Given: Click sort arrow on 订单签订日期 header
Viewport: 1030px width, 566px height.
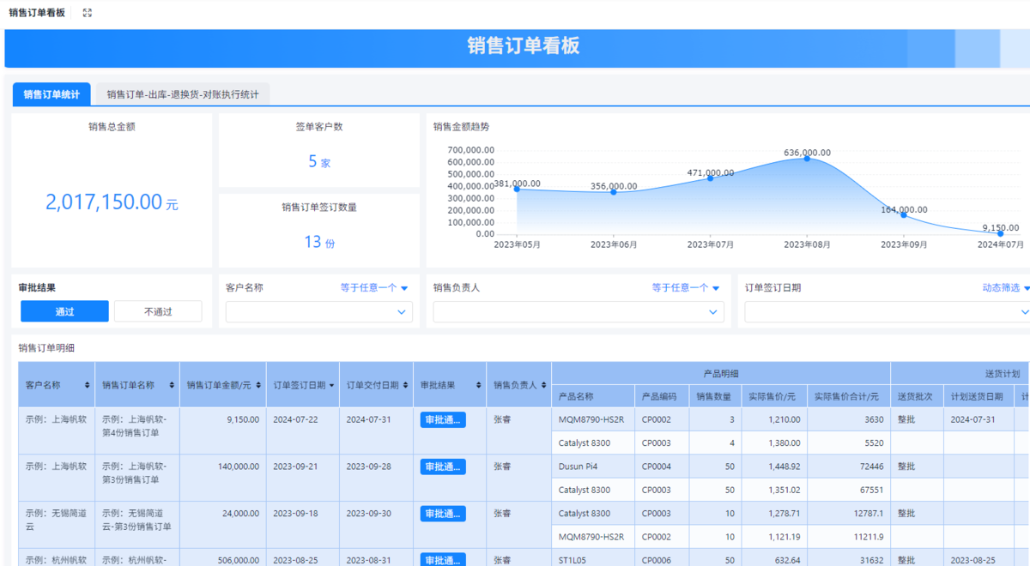Looking at the screenshot, I should click(x=332, y=386).
